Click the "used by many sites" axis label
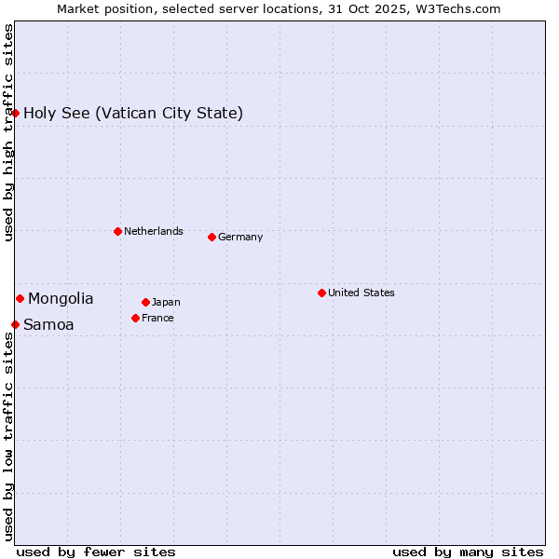This screenshot has height=559, width=559. click(x=468, y=552)
